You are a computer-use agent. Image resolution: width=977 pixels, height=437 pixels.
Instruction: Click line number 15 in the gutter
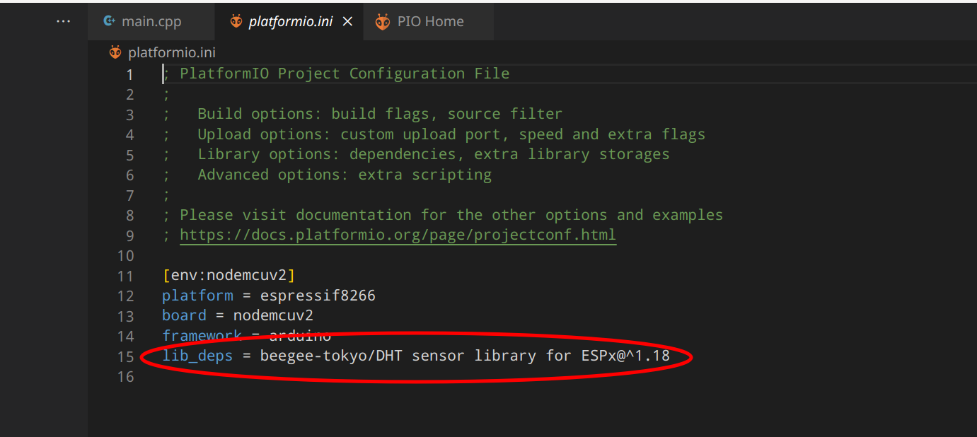(126, 356)
